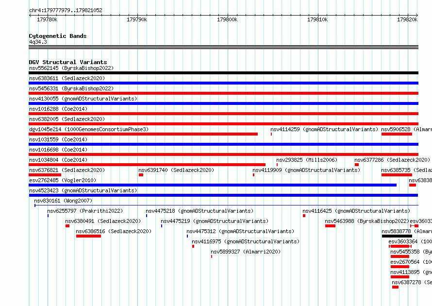
Task: Select the black nsv5562145 variant bar
Action: 223,73
